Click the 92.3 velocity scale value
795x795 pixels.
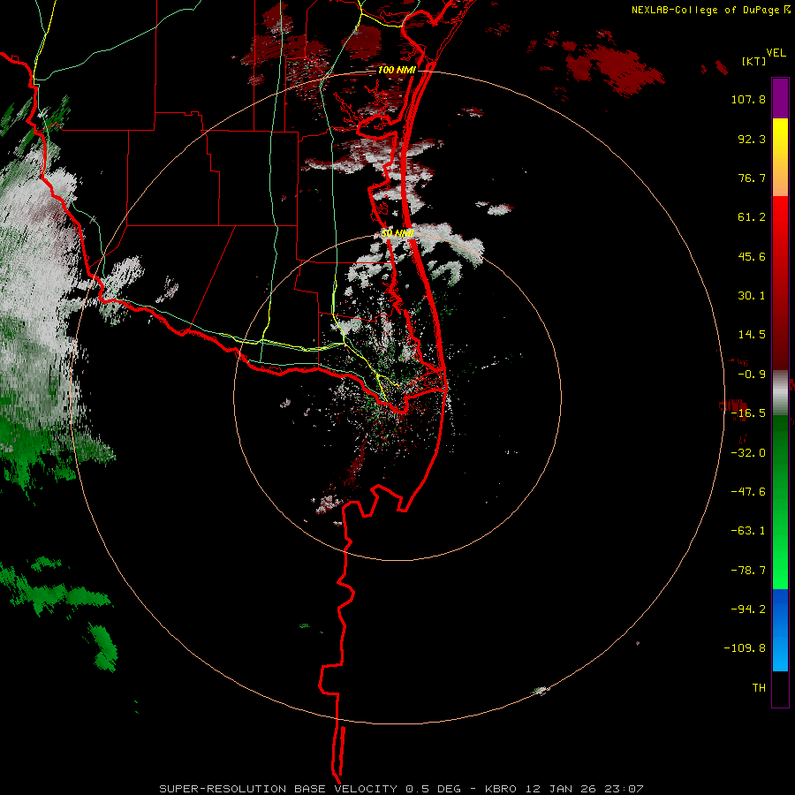[x=752, y=139]
